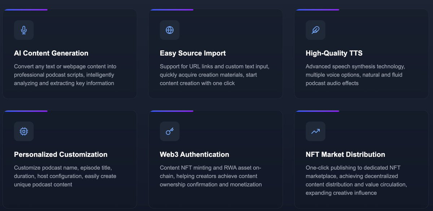Click the text 'One-click publishing to dedicated NFT marketplace'
Image resolution: width=433 pixels, height=211 pixels.
(353, 172)
